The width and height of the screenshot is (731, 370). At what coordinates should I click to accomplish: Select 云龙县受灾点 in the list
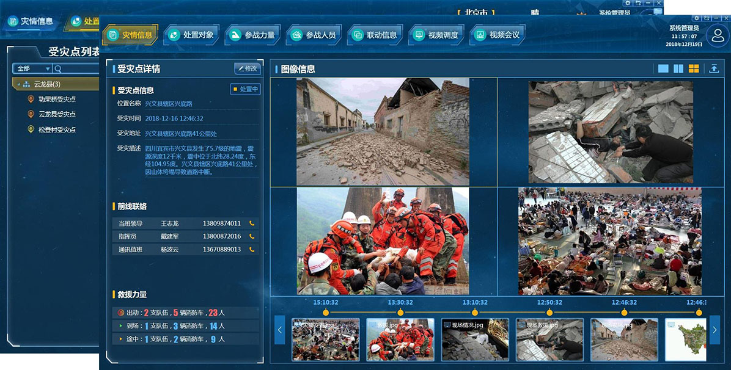[x=57, y=114]
